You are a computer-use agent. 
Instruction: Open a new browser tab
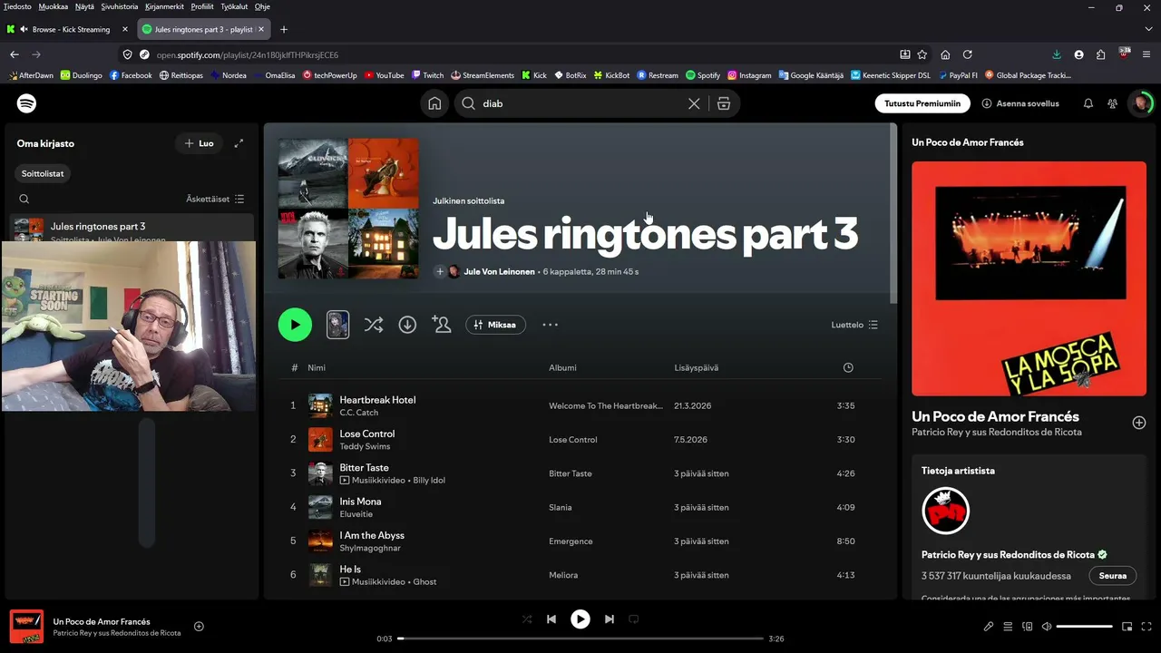[x=284, y=29]
